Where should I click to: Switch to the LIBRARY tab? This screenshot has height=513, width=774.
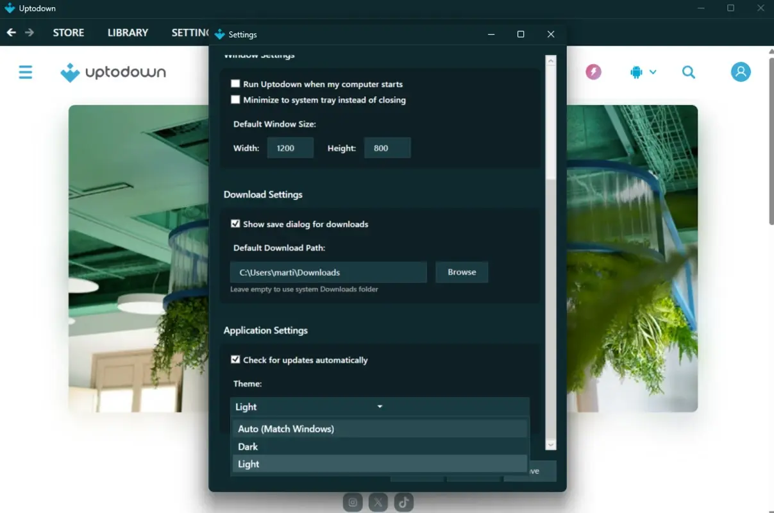127,32
